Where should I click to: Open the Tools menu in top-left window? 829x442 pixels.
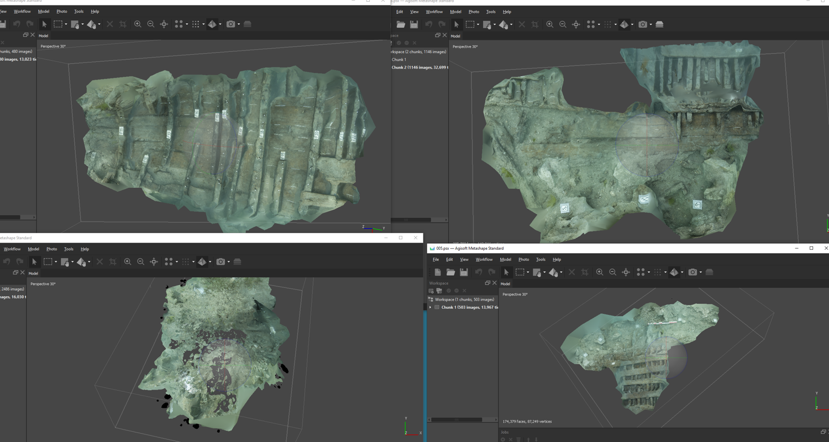pos(78,11)
